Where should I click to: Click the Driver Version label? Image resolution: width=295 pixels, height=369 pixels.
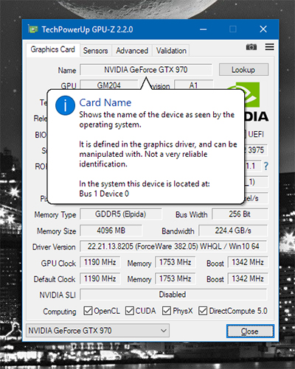click(54, 247)
